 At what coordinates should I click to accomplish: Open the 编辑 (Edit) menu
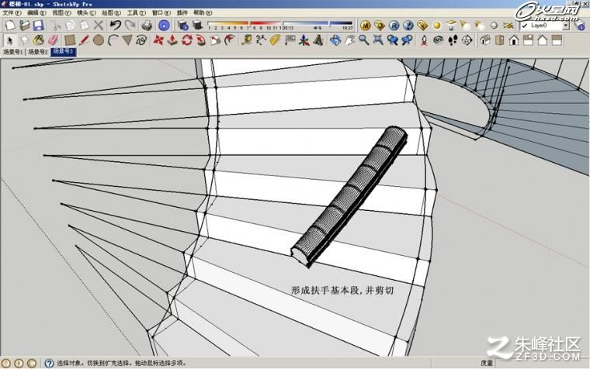[x=36, y=12]
